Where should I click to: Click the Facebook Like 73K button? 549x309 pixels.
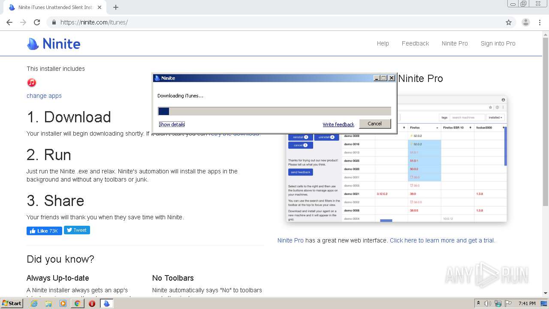[x=44, y=231]
